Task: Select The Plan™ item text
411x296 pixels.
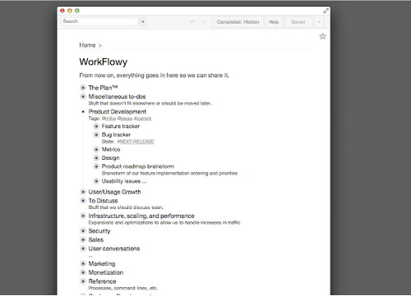Action: (103, 88)
